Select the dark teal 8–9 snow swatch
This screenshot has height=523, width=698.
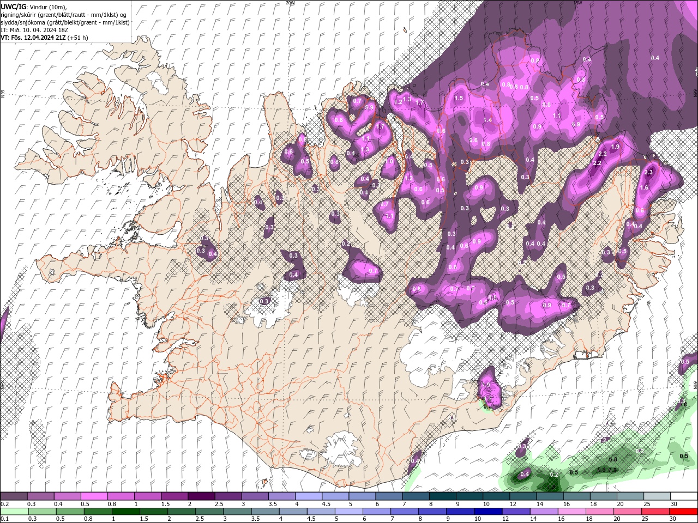pyautogui.click(x=443, y=496)
